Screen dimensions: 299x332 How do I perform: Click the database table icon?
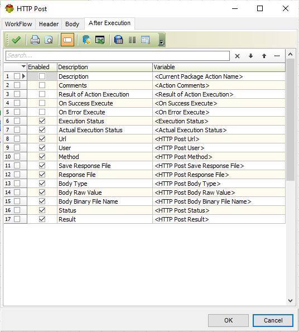coord(118,40)
